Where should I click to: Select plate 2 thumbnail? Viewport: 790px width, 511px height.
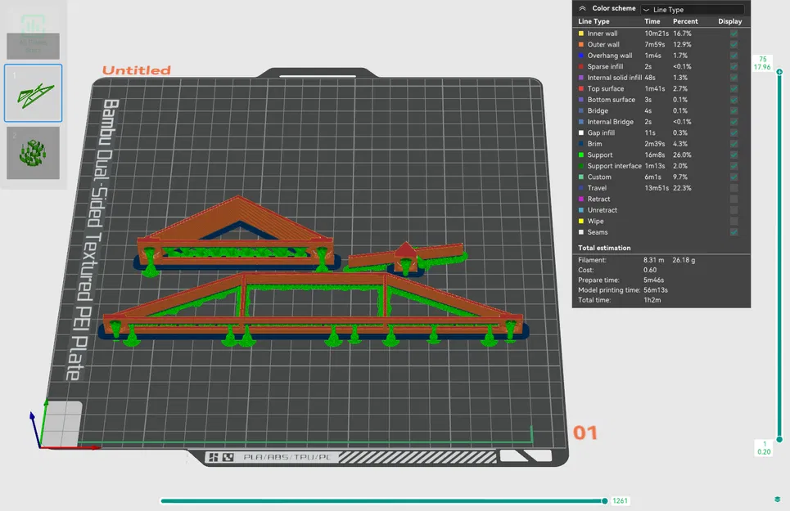tap(34, 153)
